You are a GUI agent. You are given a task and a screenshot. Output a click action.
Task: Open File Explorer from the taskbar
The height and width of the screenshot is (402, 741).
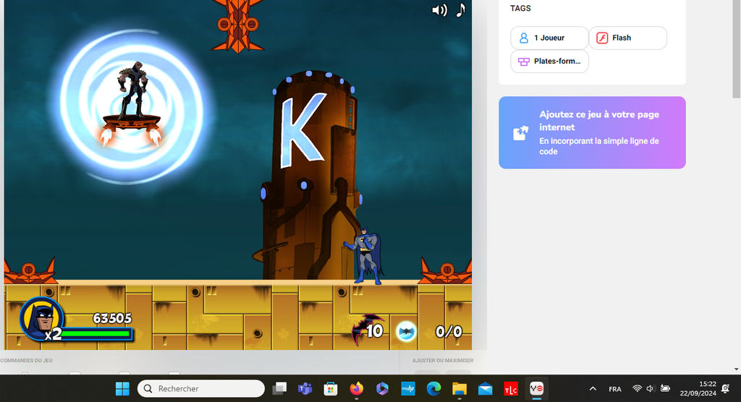click(x=459, y=389)
